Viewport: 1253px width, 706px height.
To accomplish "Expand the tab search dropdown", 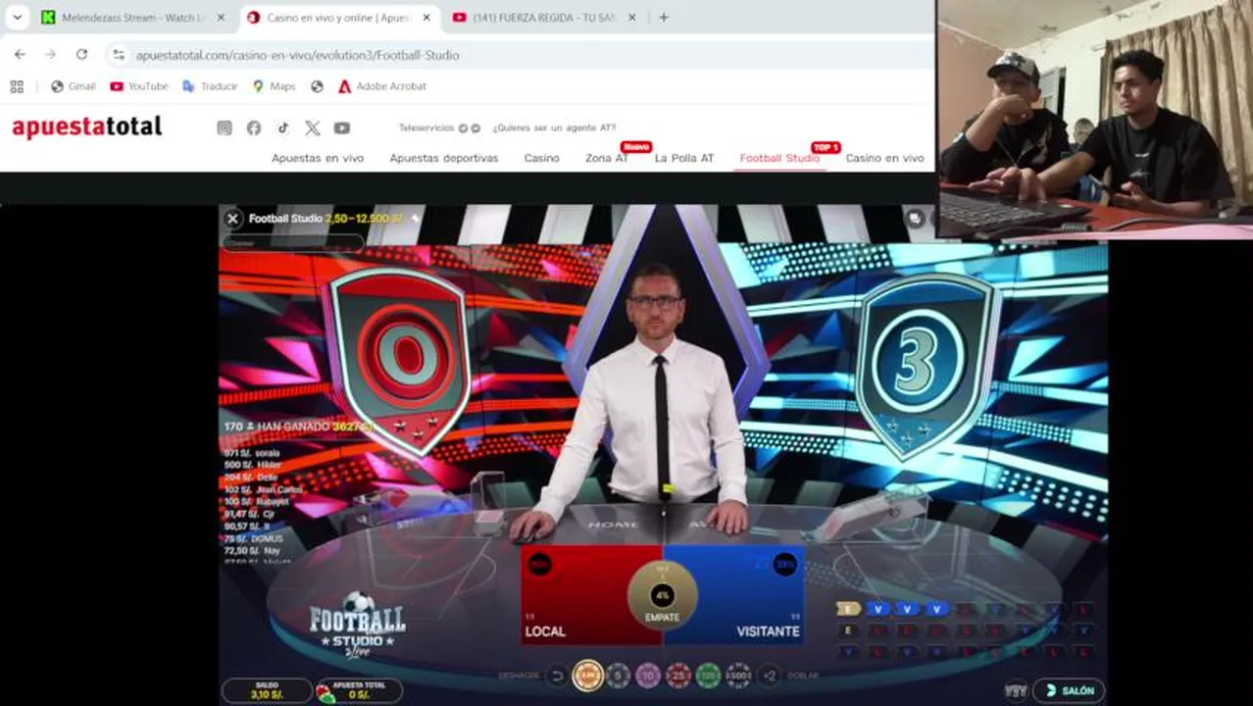I will pyautogui.click(x=17, y=18).
